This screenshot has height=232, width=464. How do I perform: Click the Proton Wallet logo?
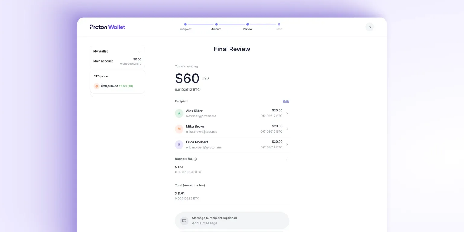point(107,27)
